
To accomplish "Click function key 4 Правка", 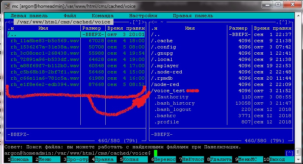I will 104,160.
